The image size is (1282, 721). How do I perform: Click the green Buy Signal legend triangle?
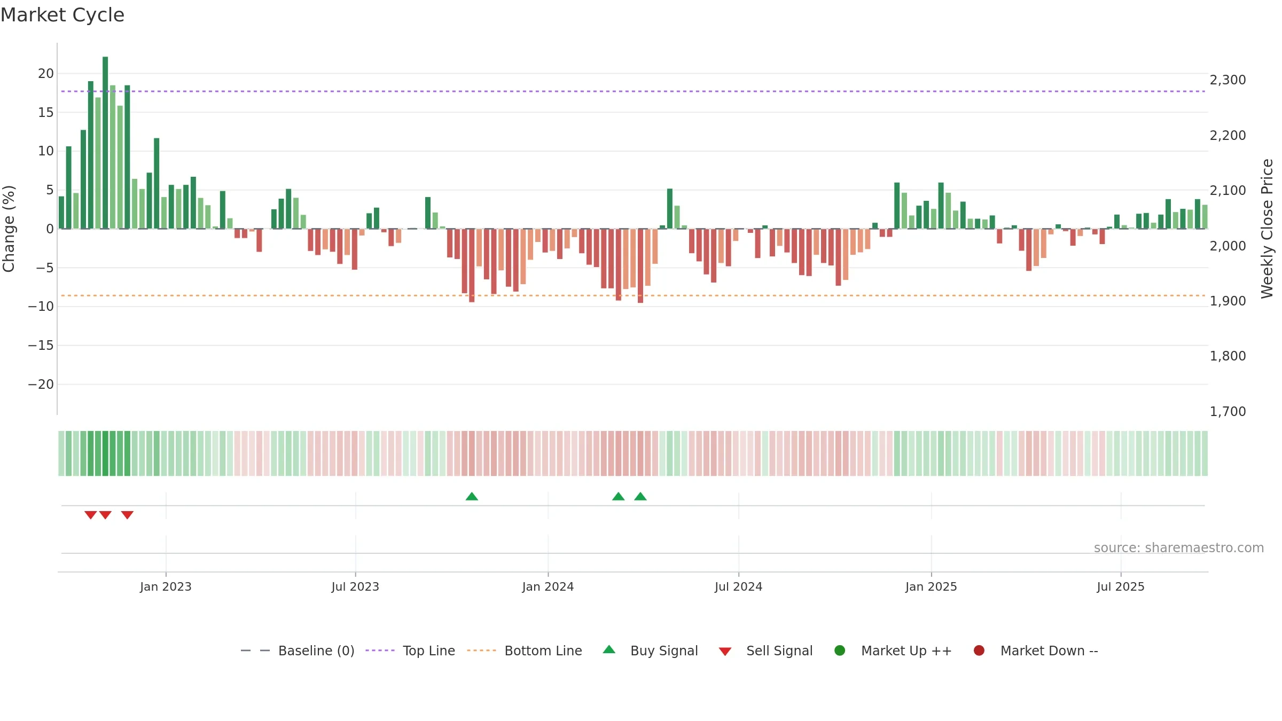coord(609,649)
